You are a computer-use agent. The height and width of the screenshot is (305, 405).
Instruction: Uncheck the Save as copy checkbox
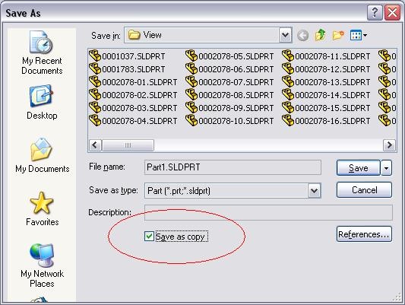coord(149,237)
